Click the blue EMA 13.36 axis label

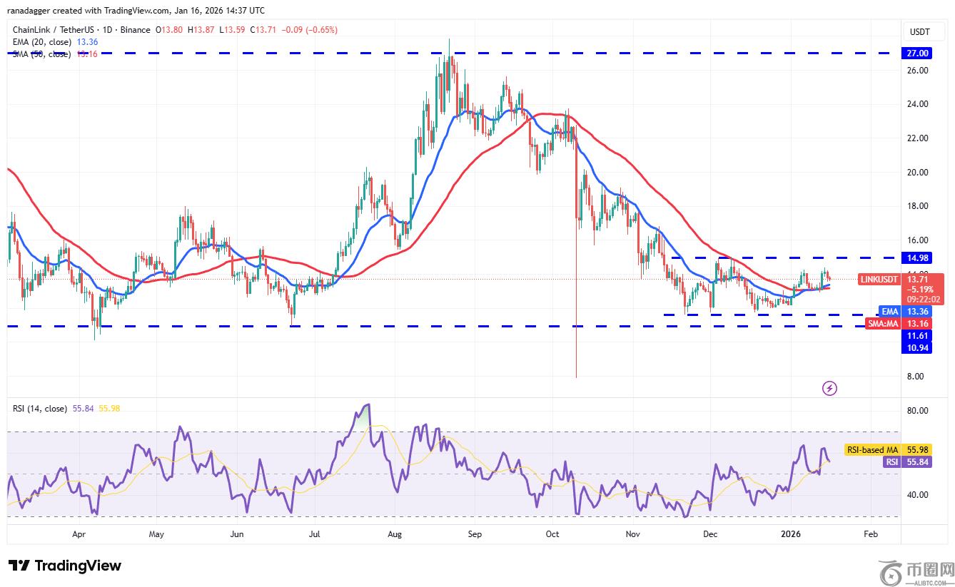point(905,311)
